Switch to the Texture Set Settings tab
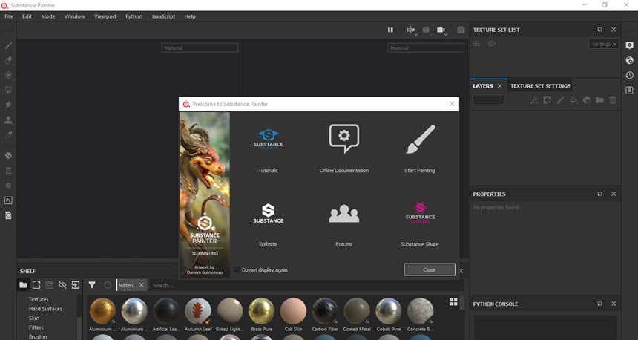This screenshot has width=638, height=340. coord(540,86)
